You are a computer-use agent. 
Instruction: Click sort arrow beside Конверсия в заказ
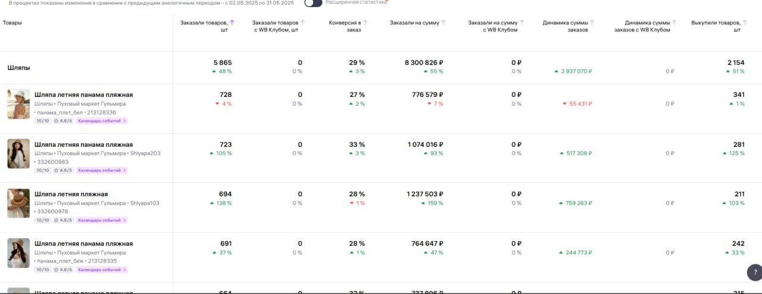[366, 23]
